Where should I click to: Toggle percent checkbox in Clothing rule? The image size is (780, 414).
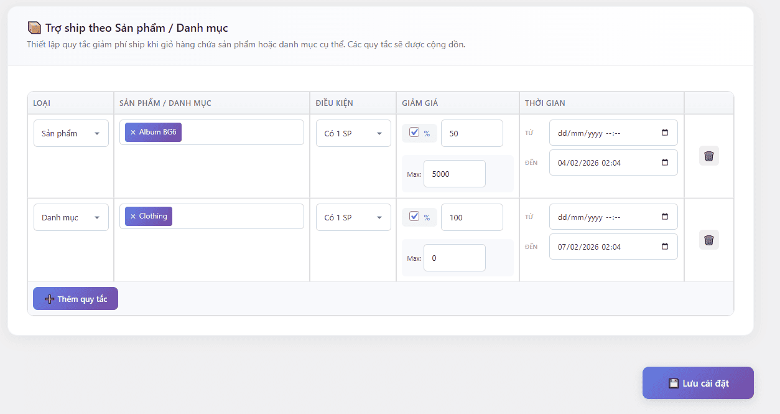click(414, 217)
